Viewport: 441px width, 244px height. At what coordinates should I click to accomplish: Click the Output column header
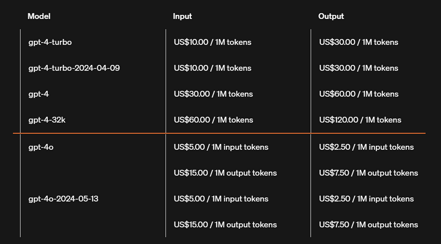(331, 16)
